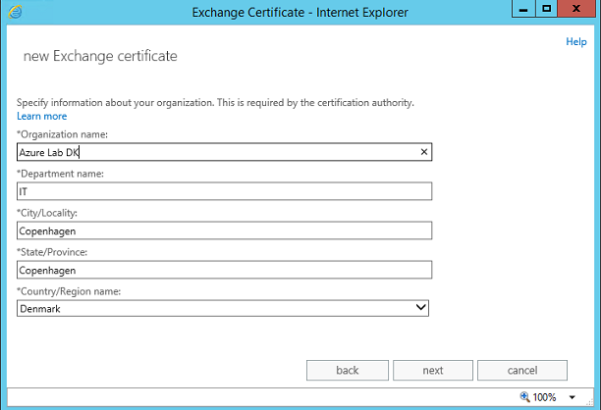Image resolution: width=601 pixels, height=410 pixels.
Task: Click the '*Department name:' label
Action: tap(60, 174)
